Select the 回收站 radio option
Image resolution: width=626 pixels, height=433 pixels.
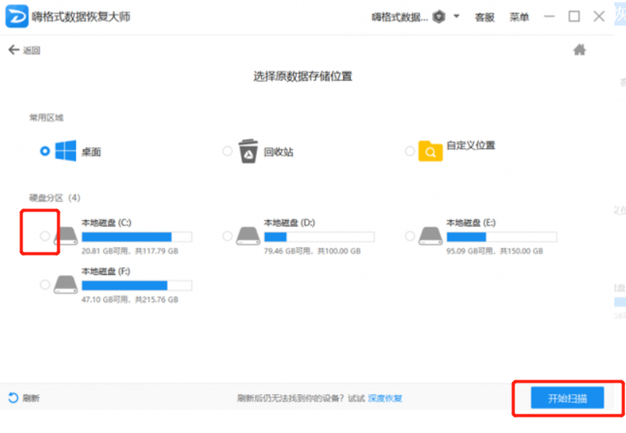(227, 151)
